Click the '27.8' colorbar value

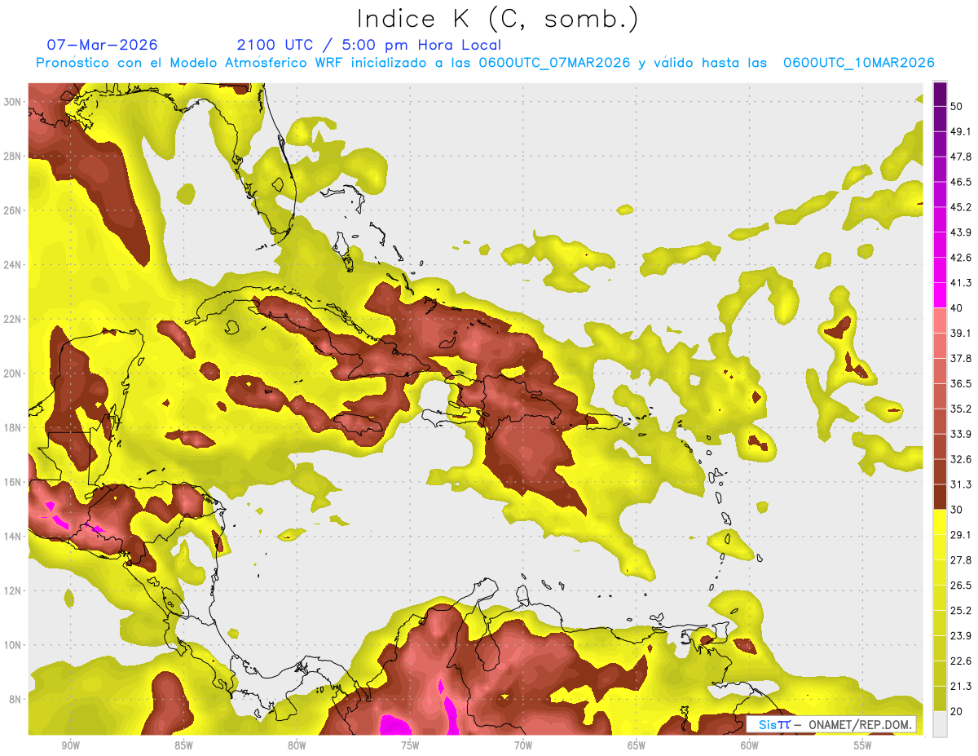click(x=961, y=560)
